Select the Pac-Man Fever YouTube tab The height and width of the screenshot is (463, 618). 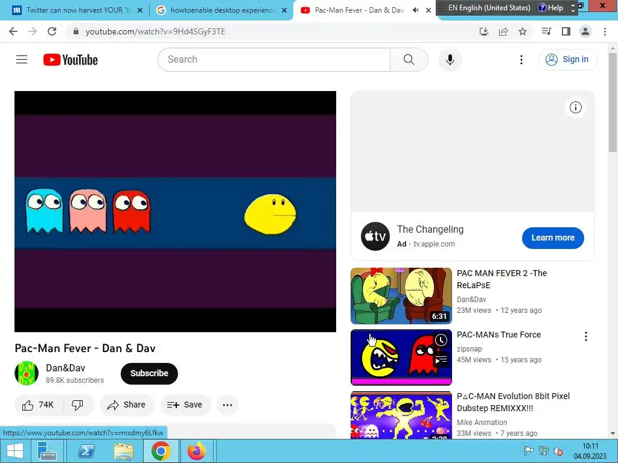point(358,10)
